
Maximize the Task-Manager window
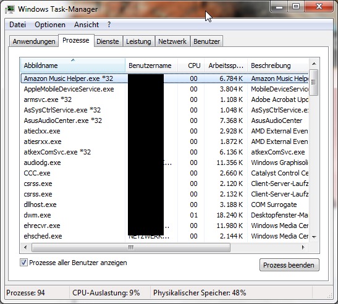click(296, 7)
